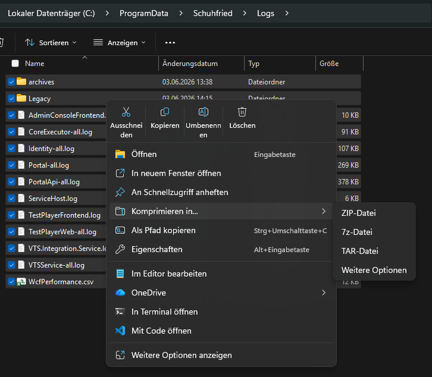This screenshot has width=432, height=377.
Task: Select the TestPlayerWeb-all.log file name
Action: tap(62, 231)
